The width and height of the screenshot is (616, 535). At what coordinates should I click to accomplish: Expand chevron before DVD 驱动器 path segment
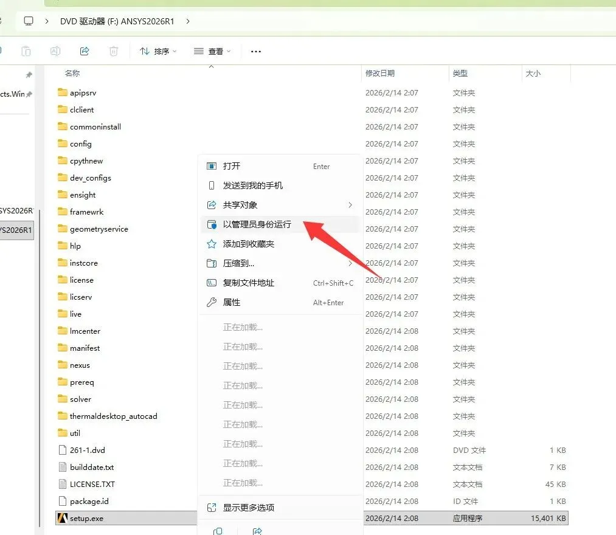coord(47,21)
